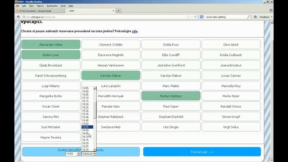Select teacher Karel Schwarzenberg
Image resolution: width=288 pixels, height=162 pixels.
click(x=51, y=76)
